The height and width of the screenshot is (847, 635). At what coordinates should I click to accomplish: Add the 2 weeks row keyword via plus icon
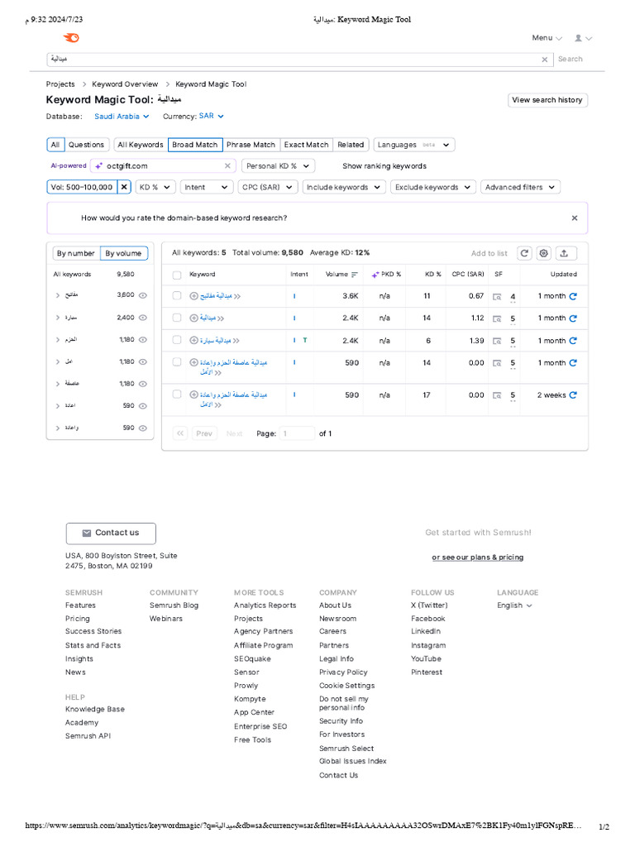coord(193,395)
